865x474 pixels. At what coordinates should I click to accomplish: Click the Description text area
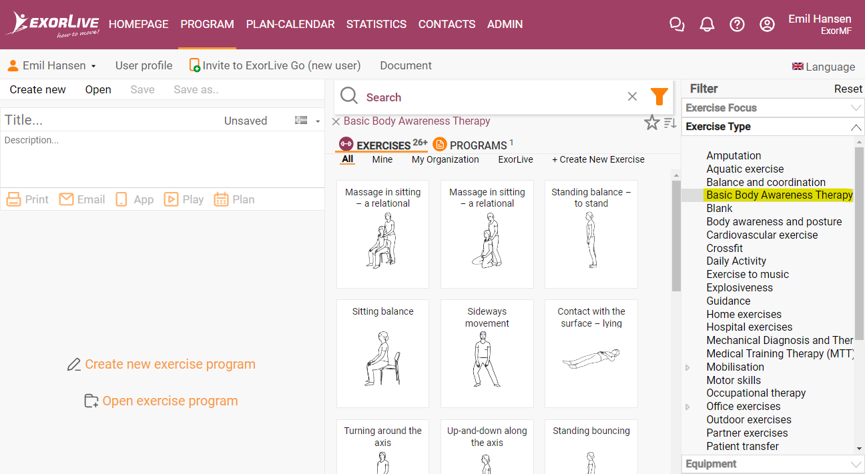click(x=162, y=159)
